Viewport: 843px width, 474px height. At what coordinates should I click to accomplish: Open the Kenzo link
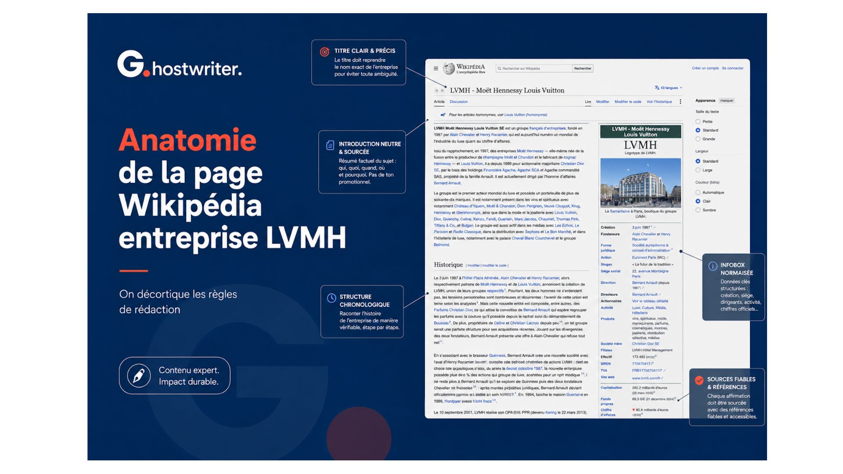click(x=478, y=219)
